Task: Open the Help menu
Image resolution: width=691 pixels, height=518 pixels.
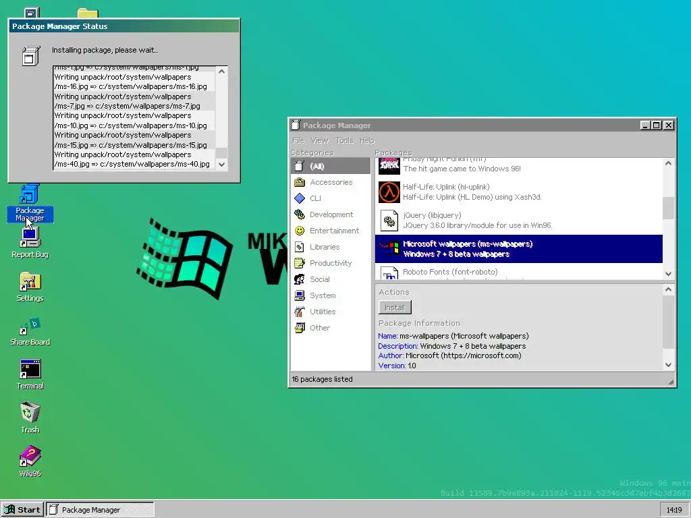Action: pyautogui.click(x=366, y=140)
